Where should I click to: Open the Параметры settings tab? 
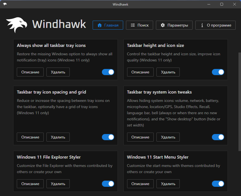tap(174, 25)
